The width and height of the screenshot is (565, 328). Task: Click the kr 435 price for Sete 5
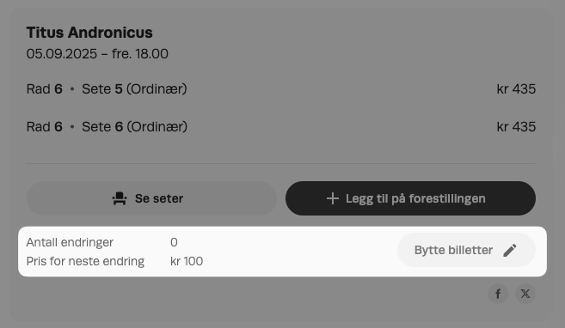pos(516,89)
